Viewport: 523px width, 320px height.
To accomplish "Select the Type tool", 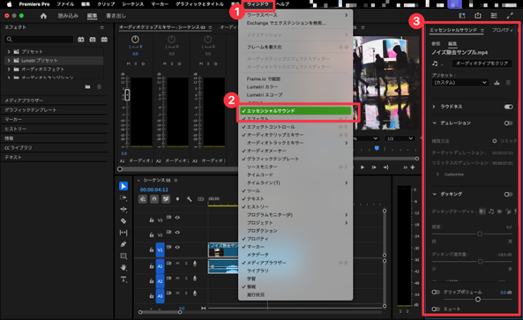I will pyautogui.click(x=123, y=279).
